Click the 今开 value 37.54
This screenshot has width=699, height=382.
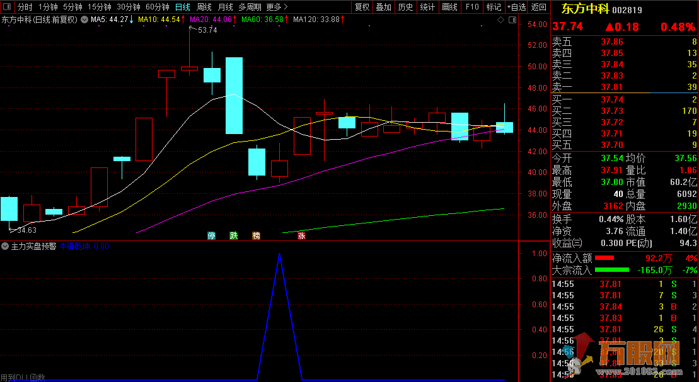pos(611,159)
